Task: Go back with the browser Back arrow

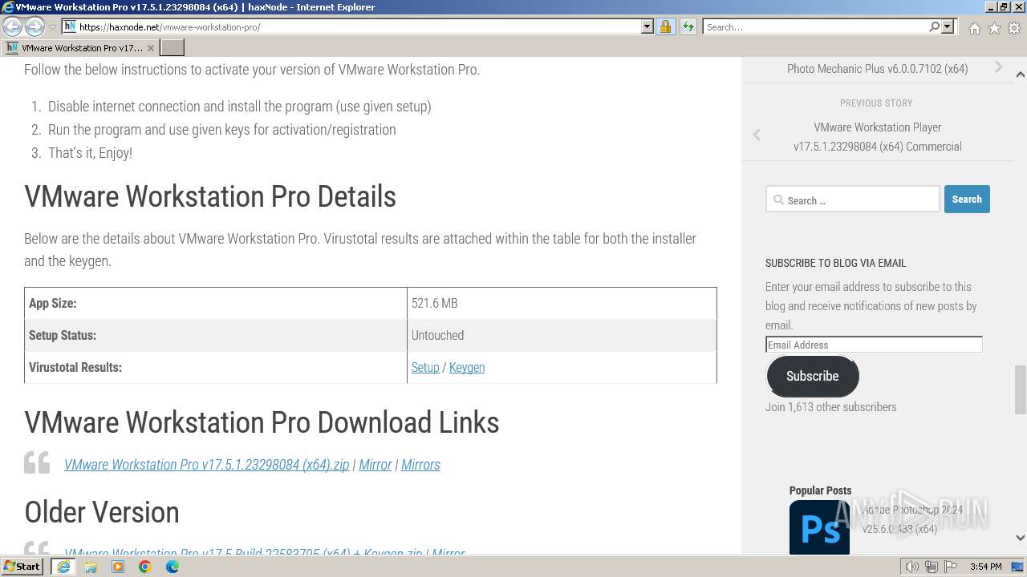Action: [12, 26]
